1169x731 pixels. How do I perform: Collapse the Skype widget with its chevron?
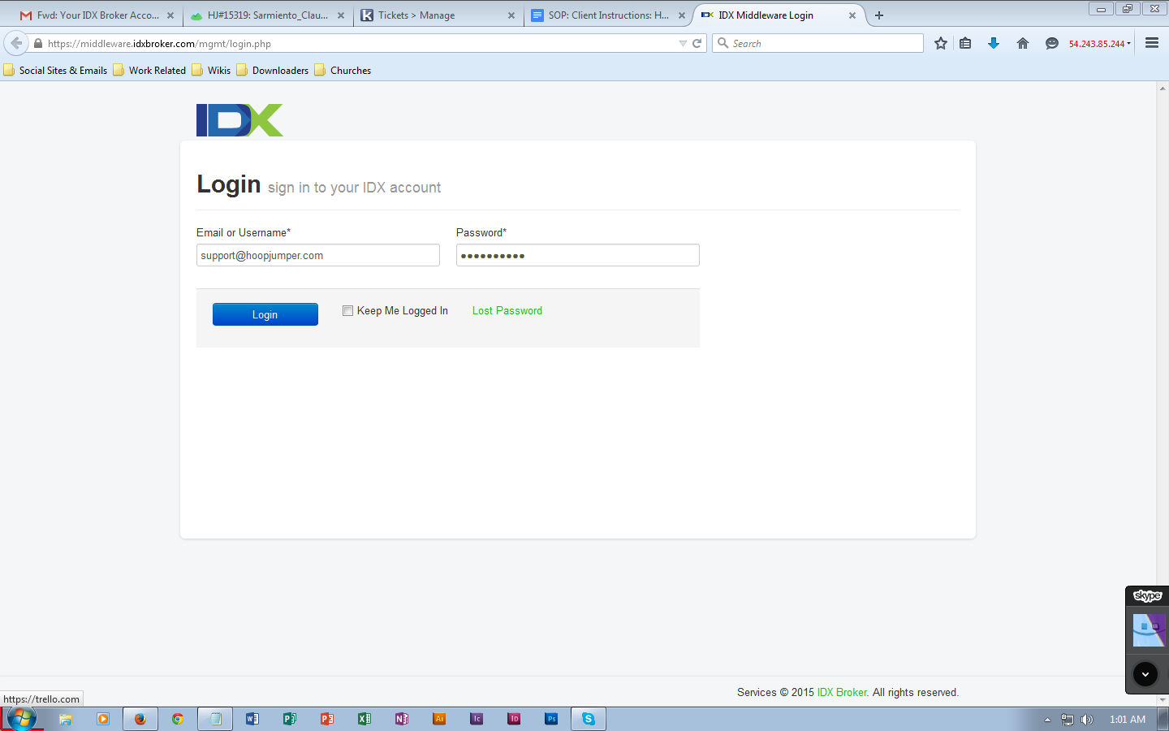[x=1145, y=673]
